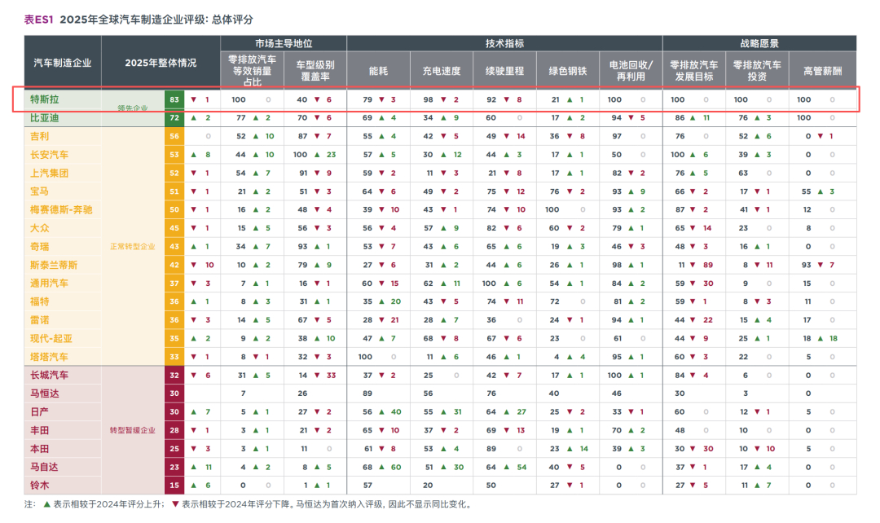Click the red down triangle in the footnote legend
This screenshot has height=523, width=880.
pos(175,504)
